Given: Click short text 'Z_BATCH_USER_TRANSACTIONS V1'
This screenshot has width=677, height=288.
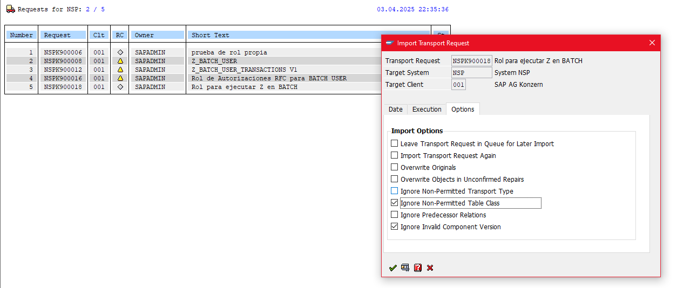Looking at the screenshot, I should point(245,70).
